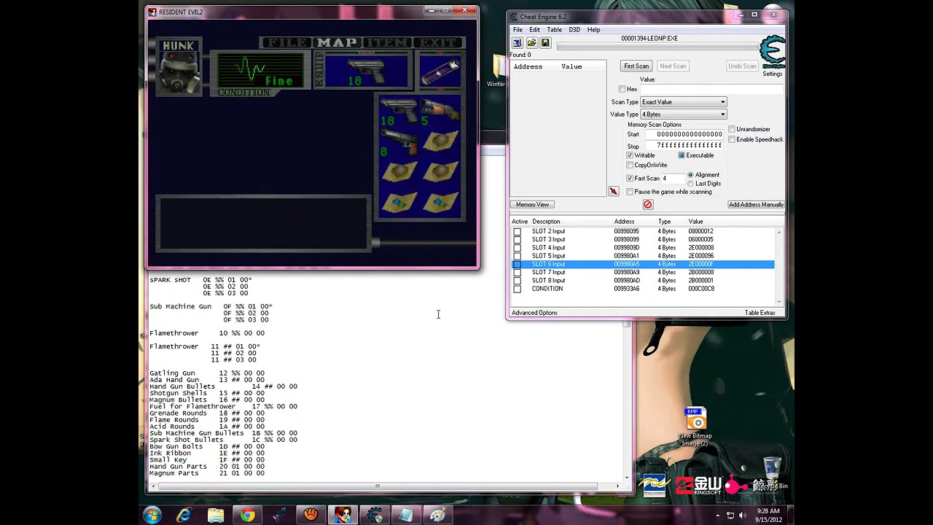Screen dimensions: 933x525
Task: Select the shotgun item showing ammo 5
Action: coord(440,112)
